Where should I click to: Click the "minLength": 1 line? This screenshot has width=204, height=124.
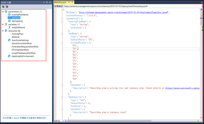click(78, 27)
